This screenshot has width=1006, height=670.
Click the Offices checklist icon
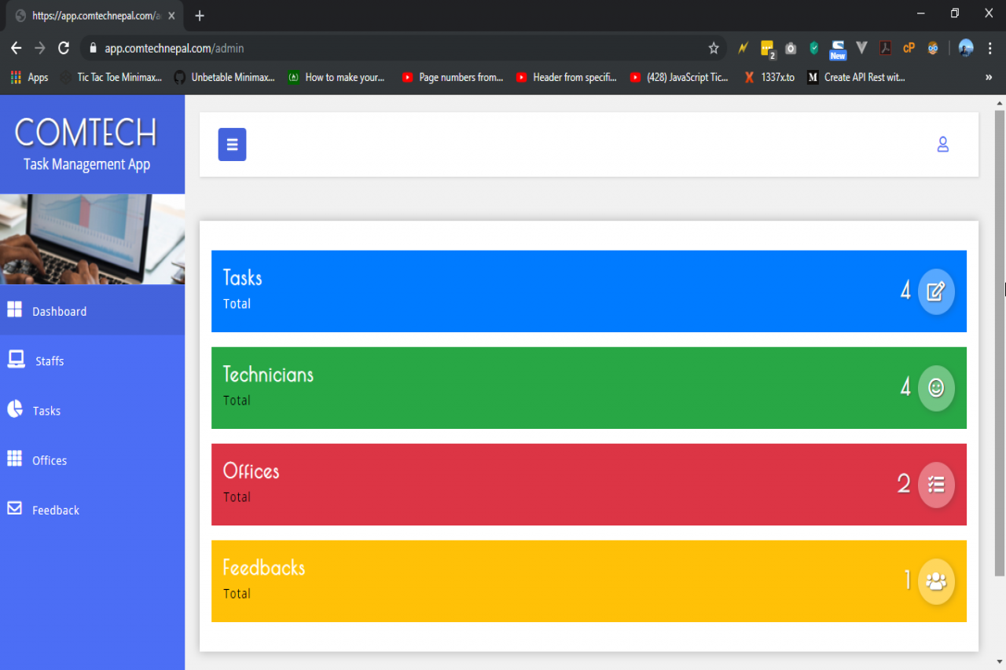(x=935, y=485)
